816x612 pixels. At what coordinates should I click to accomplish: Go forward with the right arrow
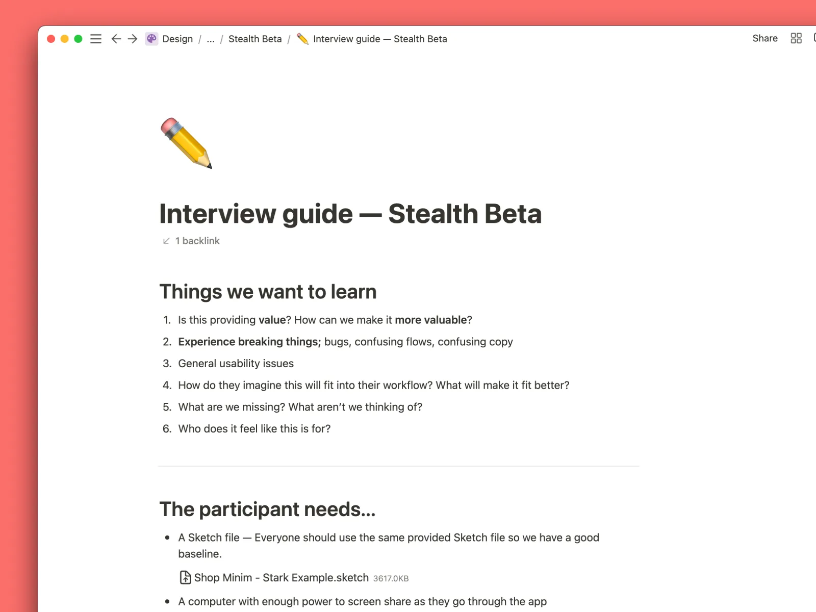pyautogui.click(x=133, y=39)
